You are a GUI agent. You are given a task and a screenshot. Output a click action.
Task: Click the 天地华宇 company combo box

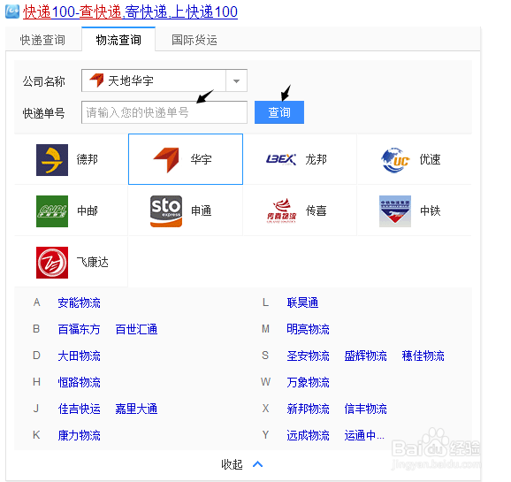pos(164,80)
